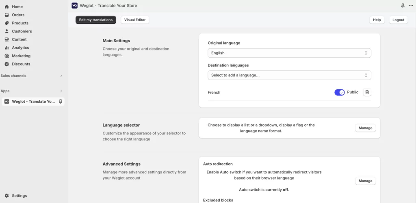Click Edit my translations button
The image size is (416, 203).
[x=96, y=20]
